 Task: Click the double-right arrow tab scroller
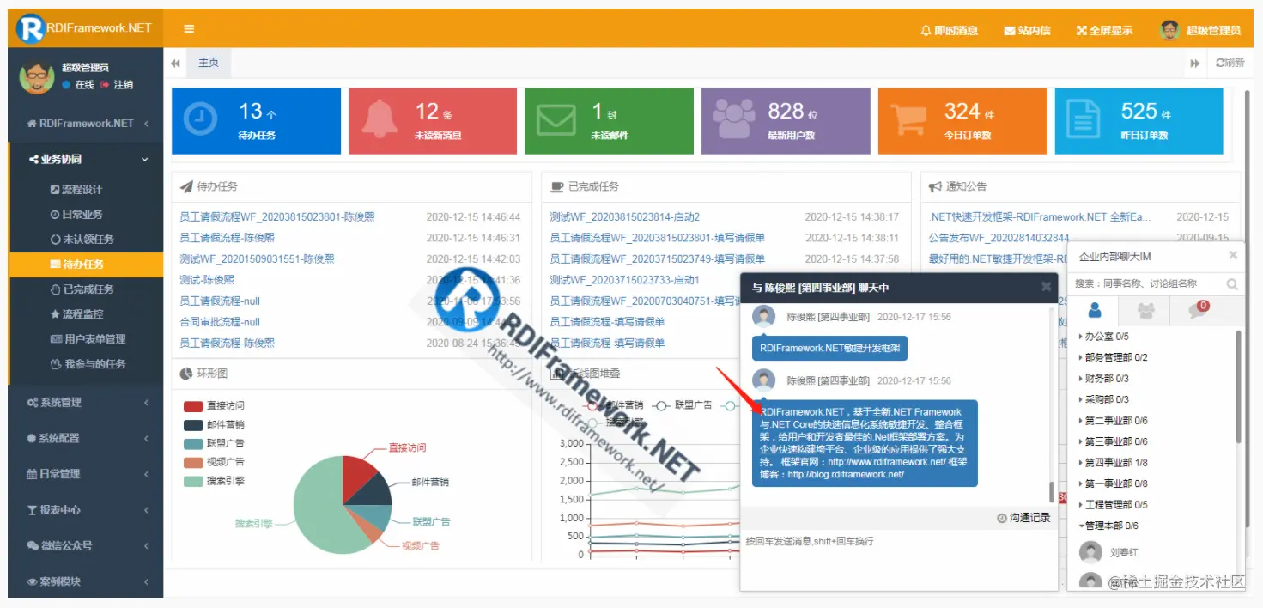1194,63
